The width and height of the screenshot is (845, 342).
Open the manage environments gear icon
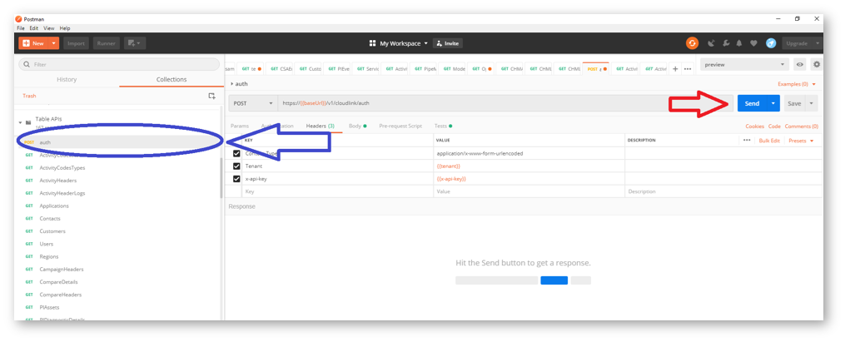817,65
